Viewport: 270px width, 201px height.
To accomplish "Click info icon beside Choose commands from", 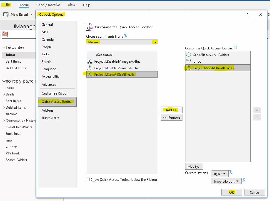I will (x=125, y=36).
